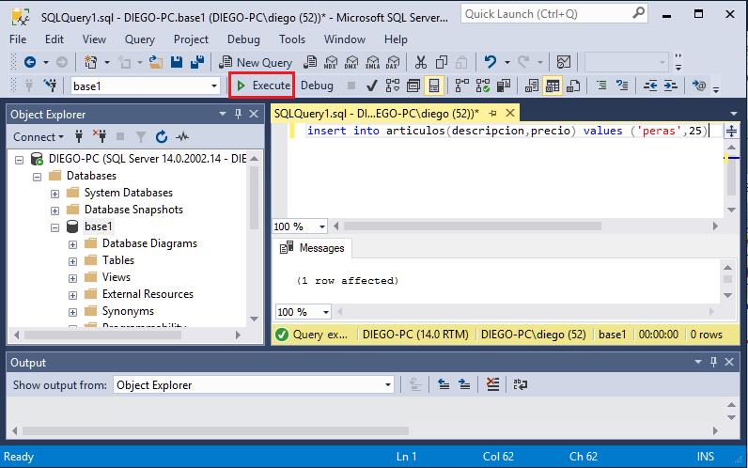Open query editor zoom 100 % dropdown
Viewport: 748px width, 468px height.
click(x=322, y=226)
